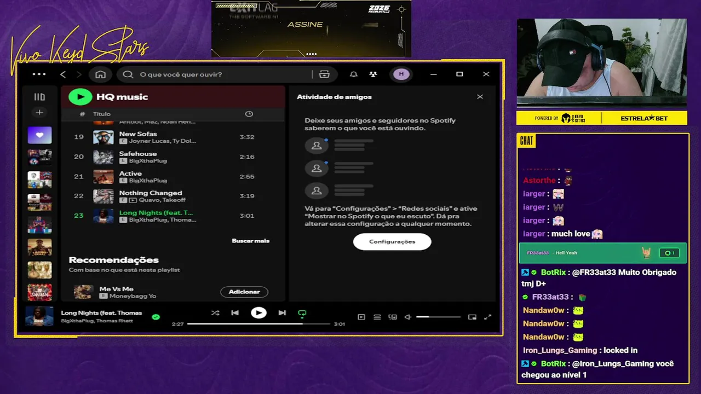Minimize the Spotify window
The width and height of the screenshot is (701, 394).
click(x=434, y=74)
